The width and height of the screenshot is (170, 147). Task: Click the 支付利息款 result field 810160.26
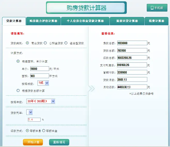pos(132,65)
